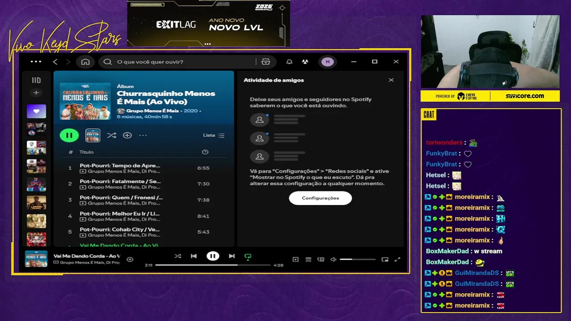
Task: Click the 'Título' column header
Action: point(87,152)
